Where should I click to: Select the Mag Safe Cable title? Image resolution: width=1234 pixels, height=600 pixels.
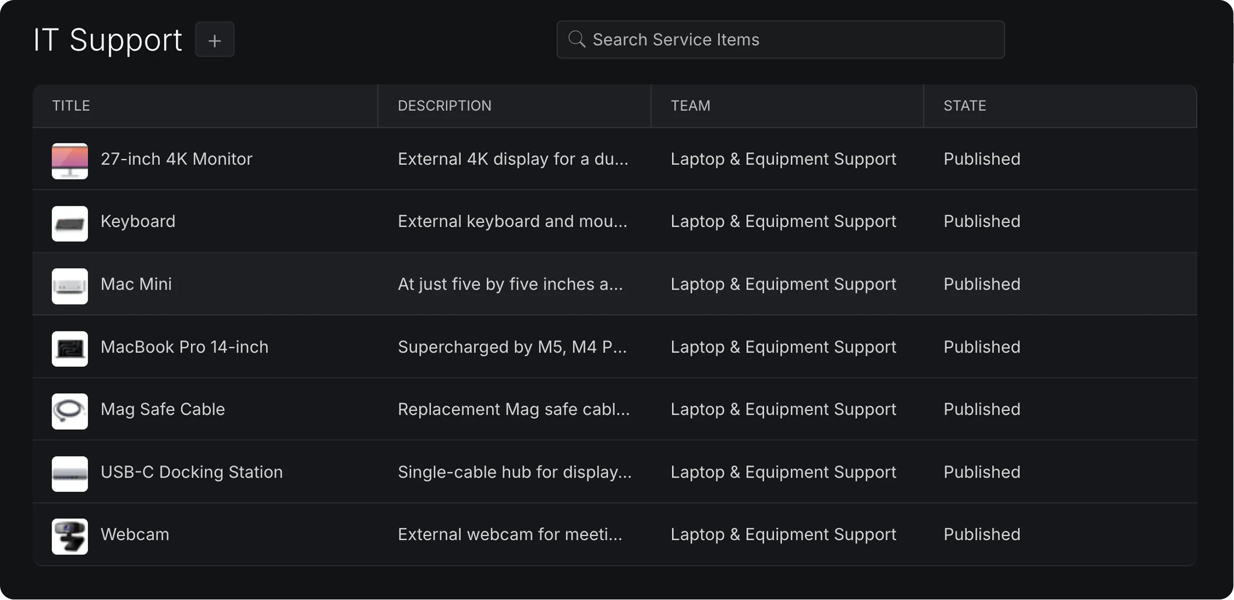click(162, 410)
